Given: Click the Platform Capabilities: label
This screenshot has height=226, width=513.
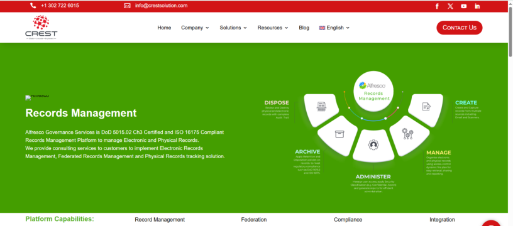Looking at the screenshot, I should [x=60, y=219].
